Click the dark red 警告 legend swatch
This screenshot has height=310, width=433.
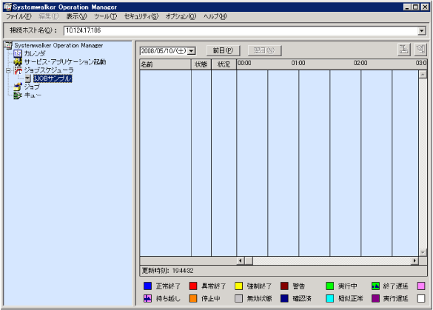284,286
